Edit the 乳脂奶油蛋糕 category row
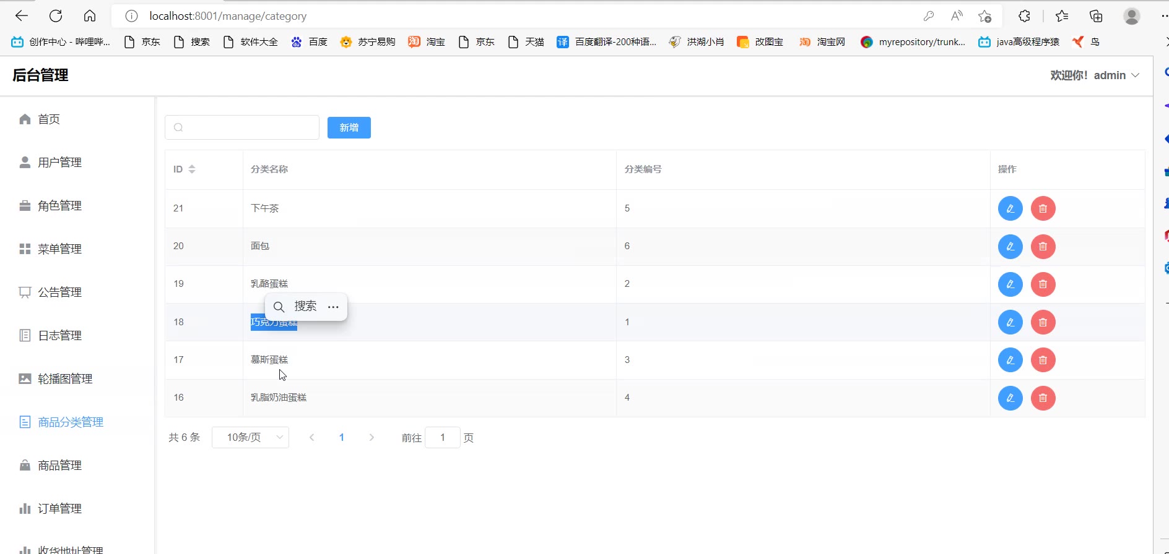1169x554 pixels. (x=1010, y=398)
